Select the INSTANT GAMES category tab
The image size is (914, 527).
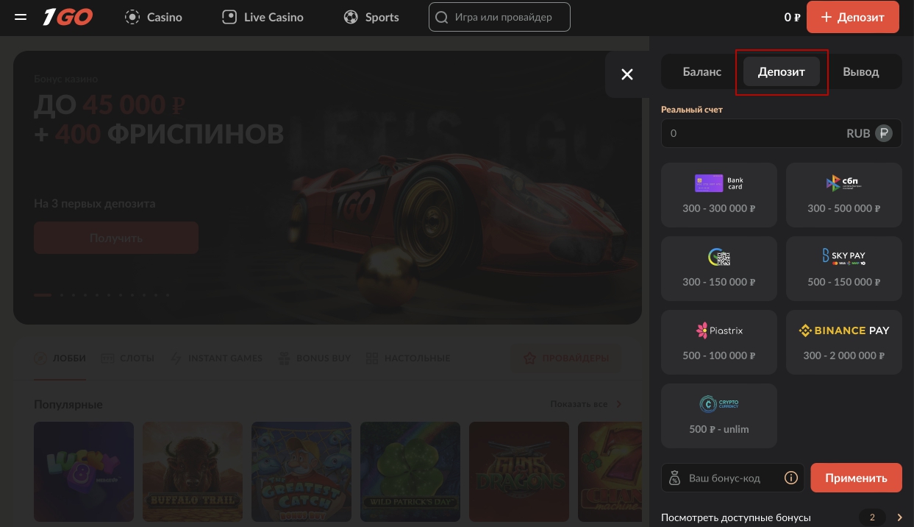coord(215,358)
